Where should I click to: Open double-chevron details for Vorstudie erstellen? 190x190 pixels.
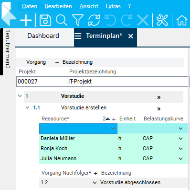click(159, 109)
